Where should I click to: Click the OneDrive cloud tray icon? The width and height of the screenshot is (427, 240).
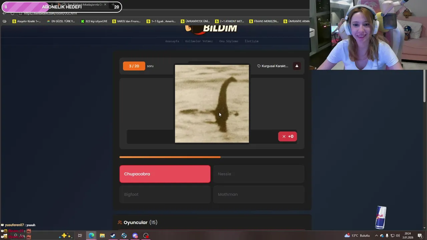pyautogui.click(x=382, y=236)
